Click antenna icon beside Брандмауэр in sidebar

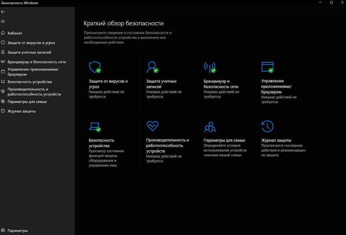3,62
